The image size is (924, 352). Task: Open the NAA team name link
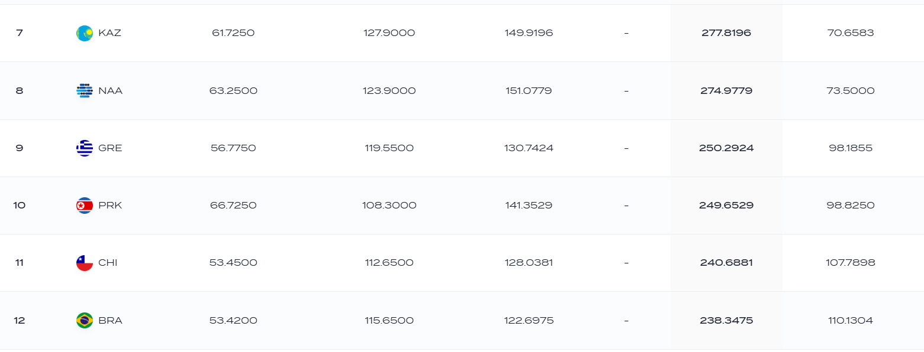pyautogui.click(x=111, y=91)
